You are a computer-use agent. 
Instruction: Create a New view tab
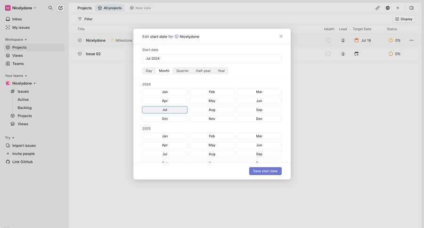(140, 8)
